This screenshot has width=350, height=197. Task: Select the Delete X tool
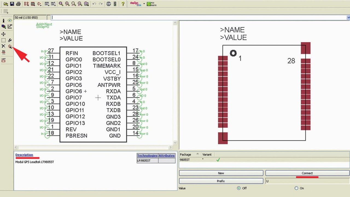(x=3, y=46)
